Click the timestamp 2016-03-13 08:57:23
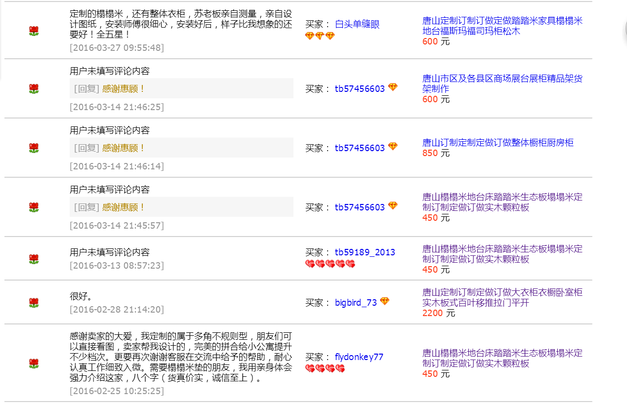This screenshot has height=403, width=627. click(x=117, y=266)
